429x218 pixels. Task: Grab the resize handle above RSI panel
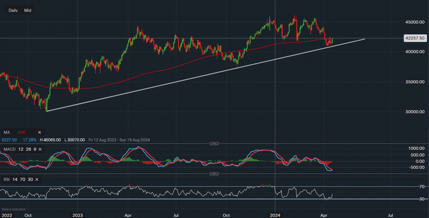[214, 173]
